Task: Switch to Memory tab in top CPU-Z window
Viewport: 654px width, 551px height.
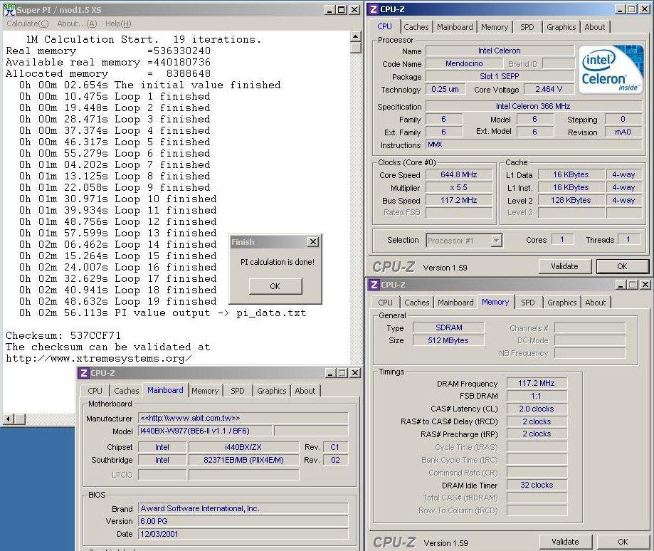Action: click(x=495, y=27)
